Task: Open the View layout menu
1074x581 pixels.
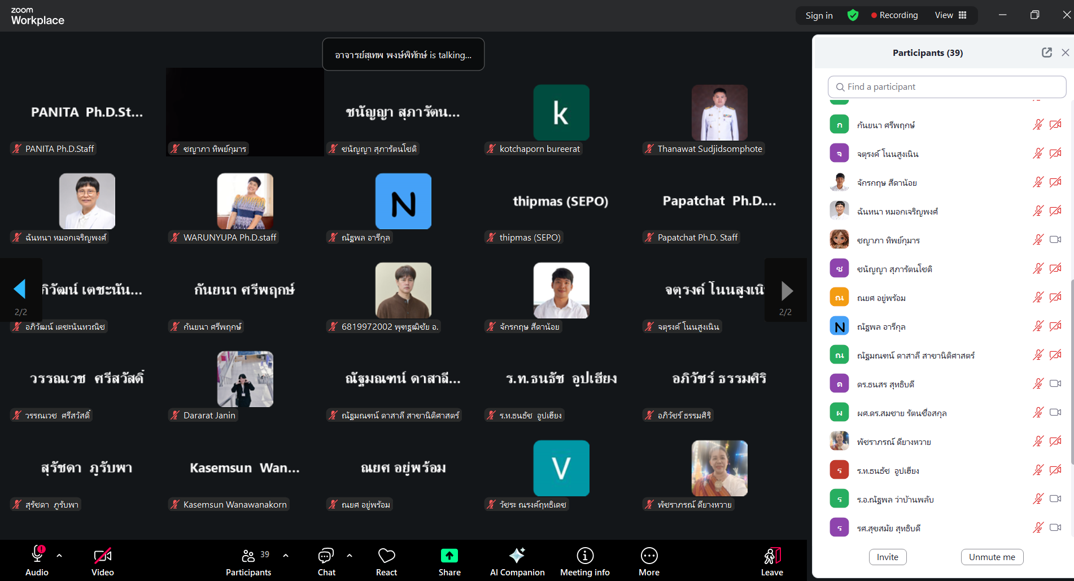Action: (951, 15)
